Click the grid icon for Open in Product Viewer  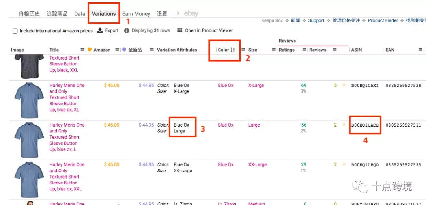point(180,30)
